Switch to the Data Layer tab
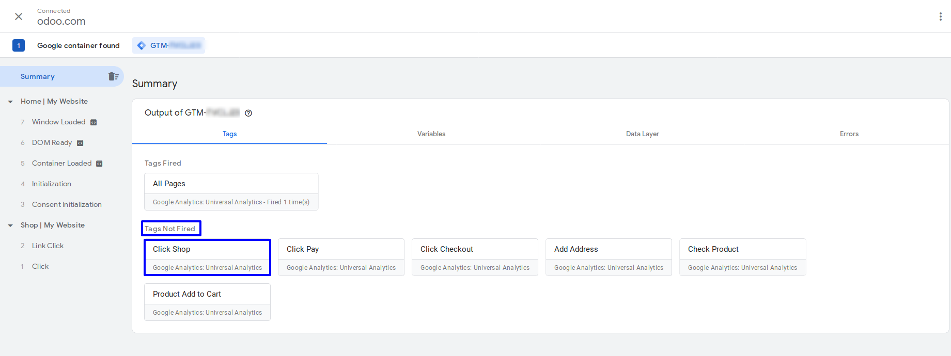This screenshot has width=951, height=356. click(x=642, y=134)
